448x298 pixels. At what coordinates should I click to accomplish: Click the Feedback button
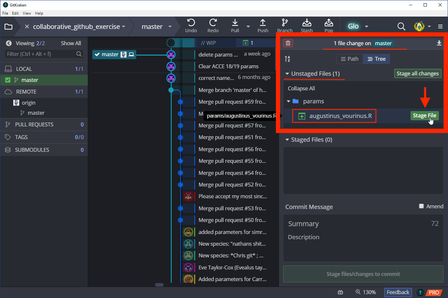click(398, 292)
